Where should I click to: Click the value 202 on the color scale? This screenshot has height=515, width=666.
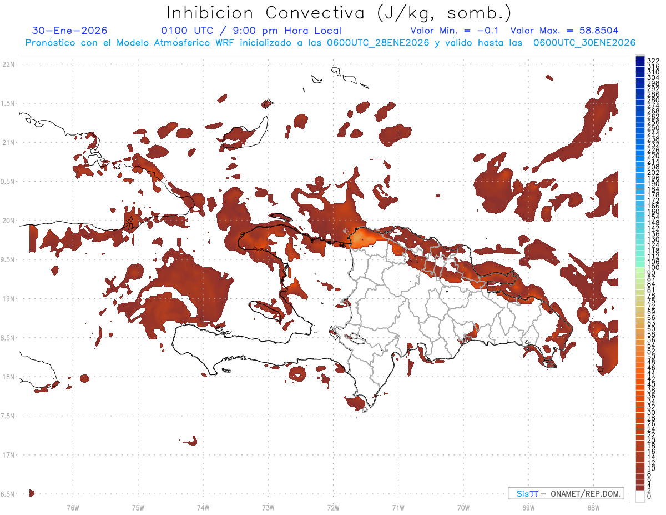[x=653, y=172]
